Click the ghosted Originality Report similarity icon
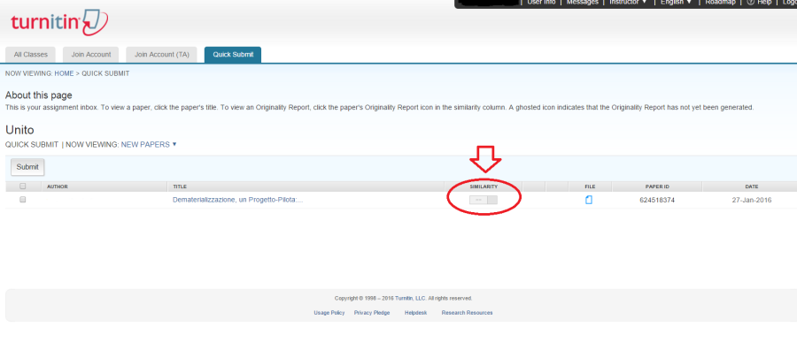797x350 pixels. tap(484, 200)
